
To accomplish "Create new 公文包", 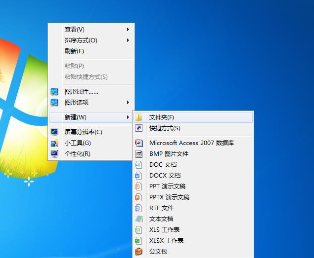I will 193,252.
